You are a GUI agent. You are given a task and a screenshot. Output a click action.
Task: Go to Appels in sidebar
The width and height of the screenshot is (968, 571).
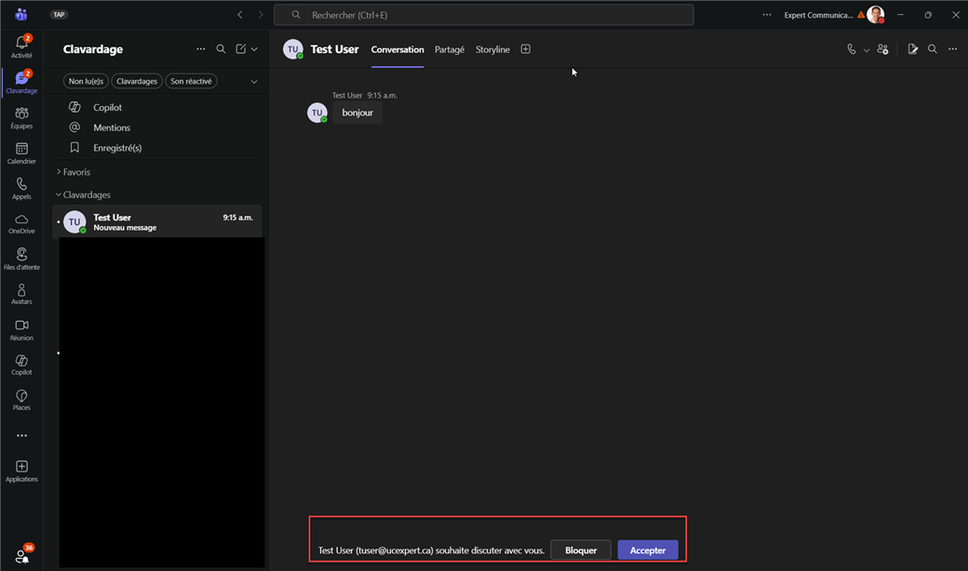coord(21,188)
